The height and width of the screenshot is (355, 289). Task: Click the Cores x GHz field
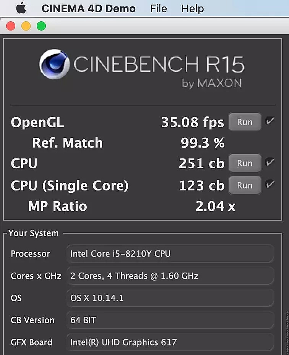point(170,276)
